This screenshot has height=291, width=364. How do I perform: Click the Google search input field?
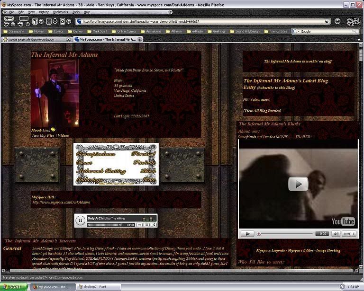tap(326, 31)
